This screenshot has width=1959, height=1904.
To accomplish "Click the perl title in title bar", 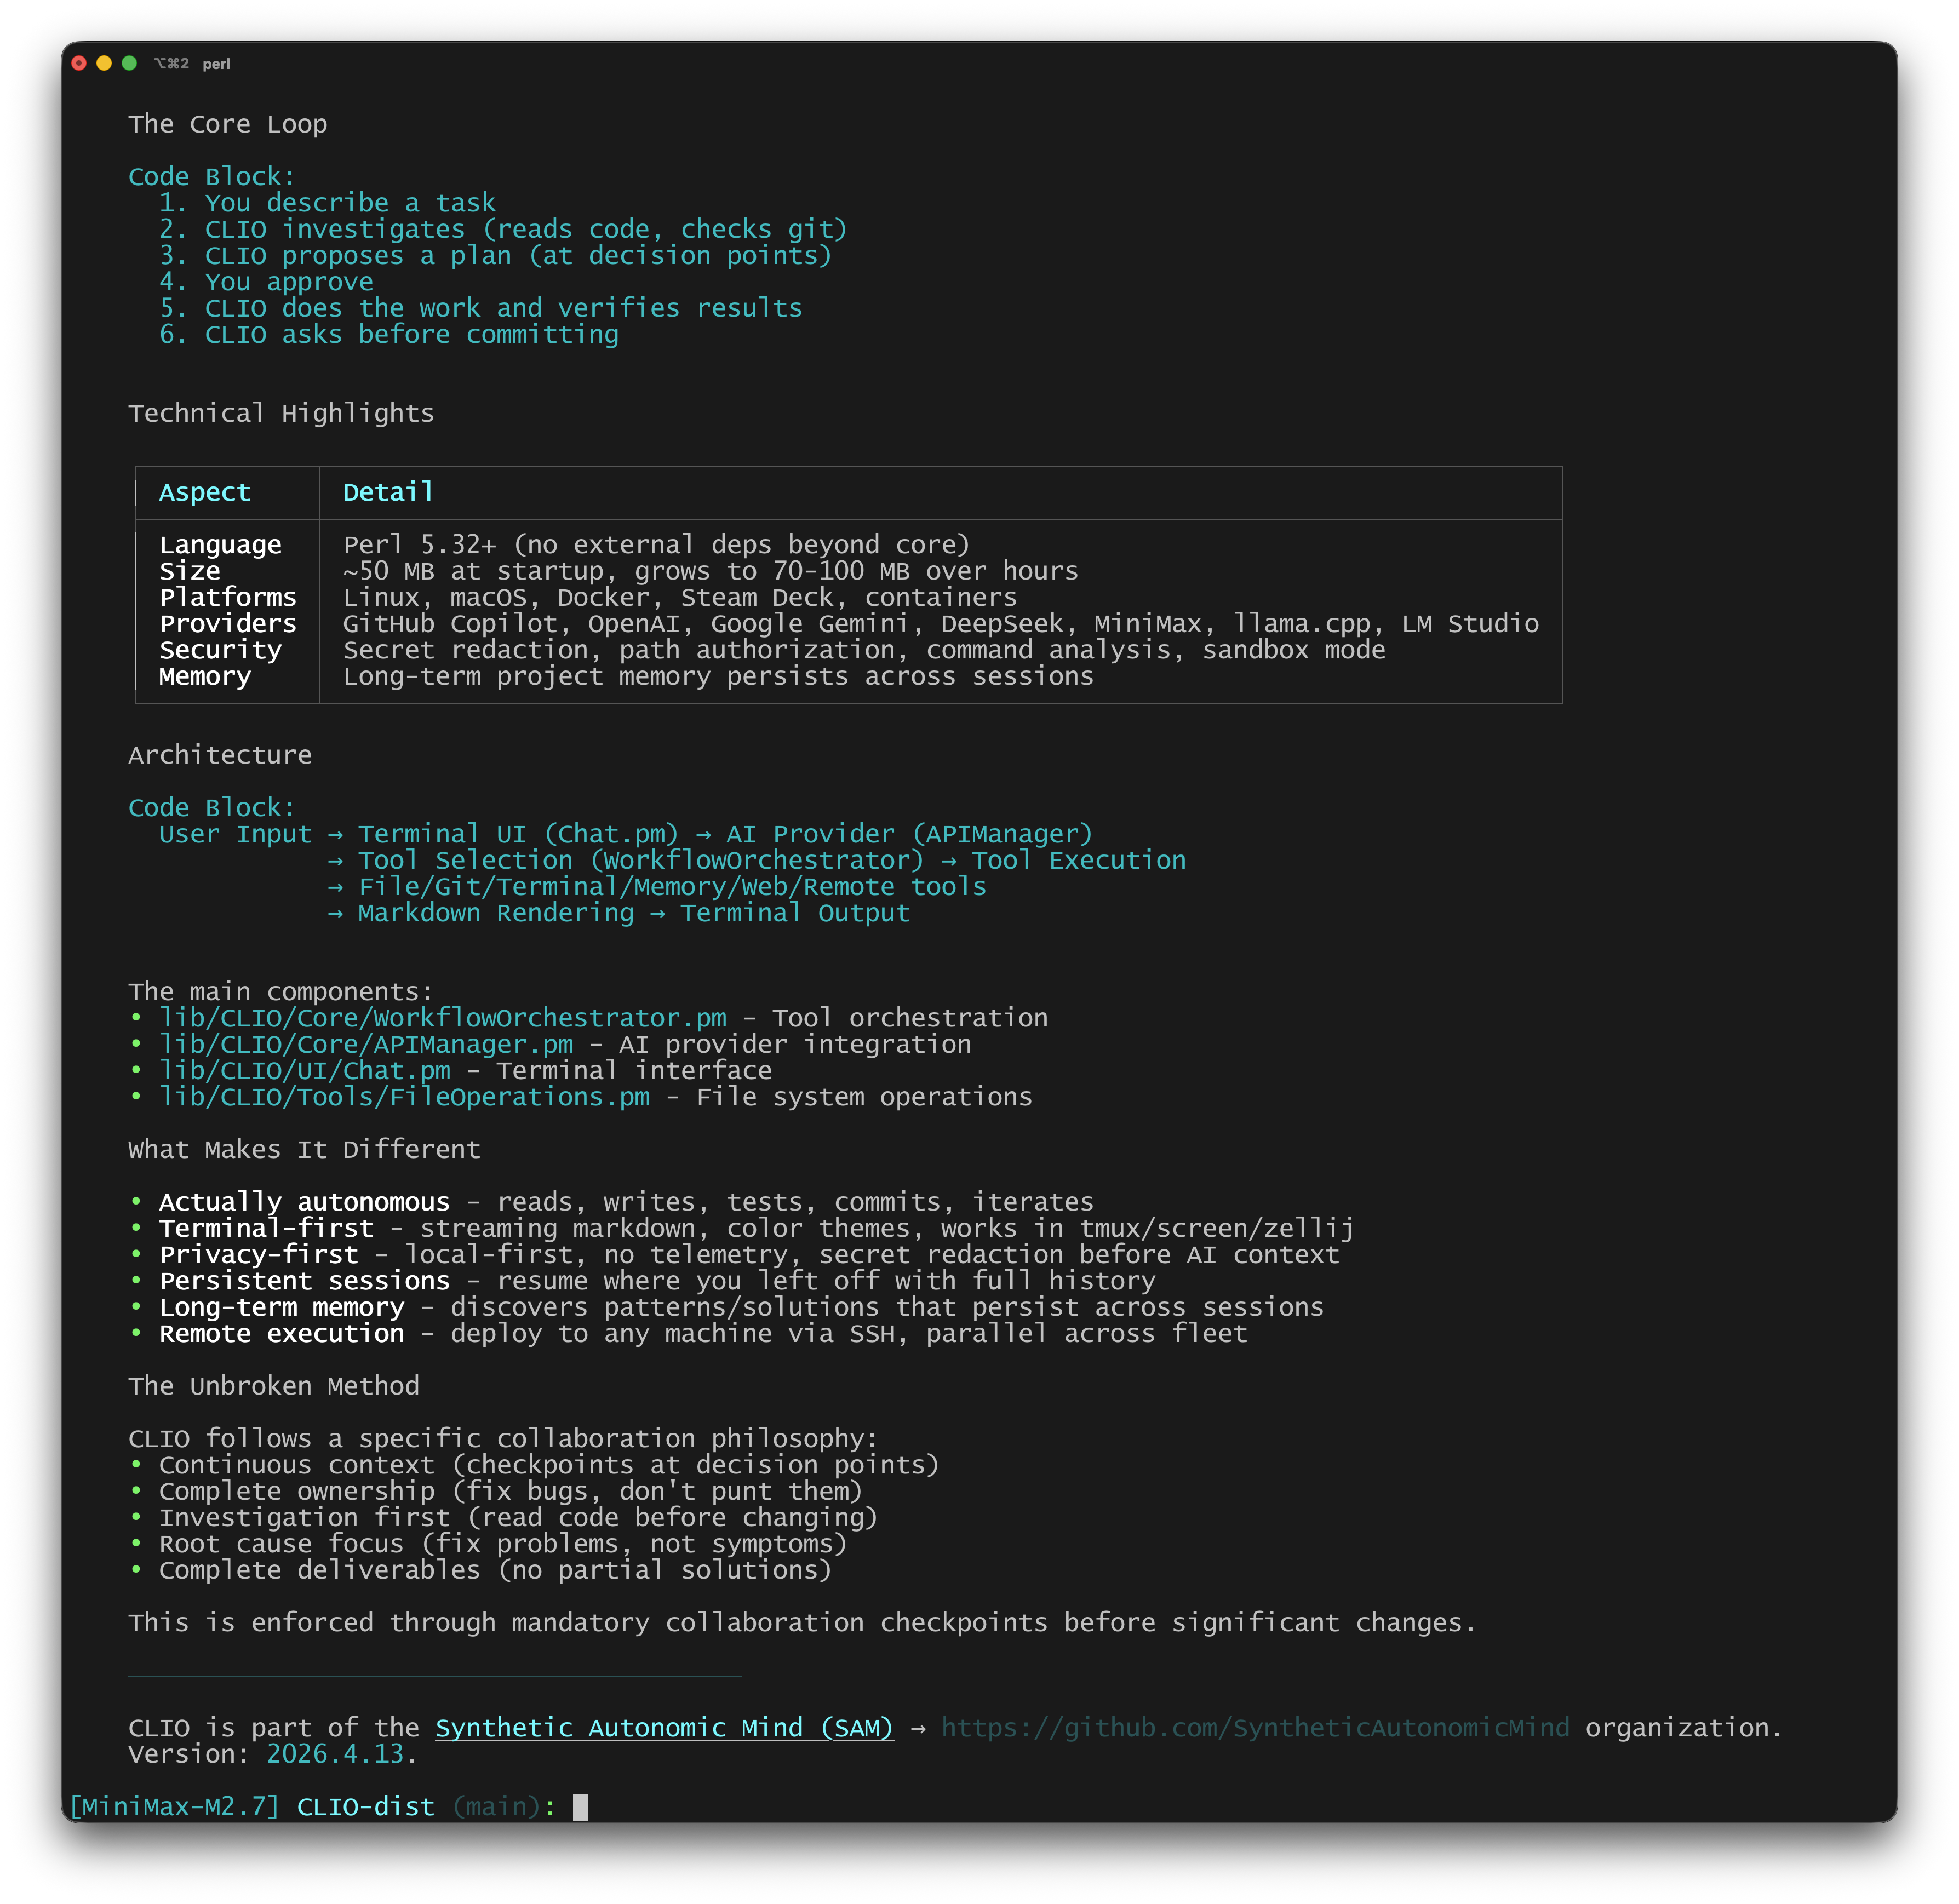I will point(216,64).
